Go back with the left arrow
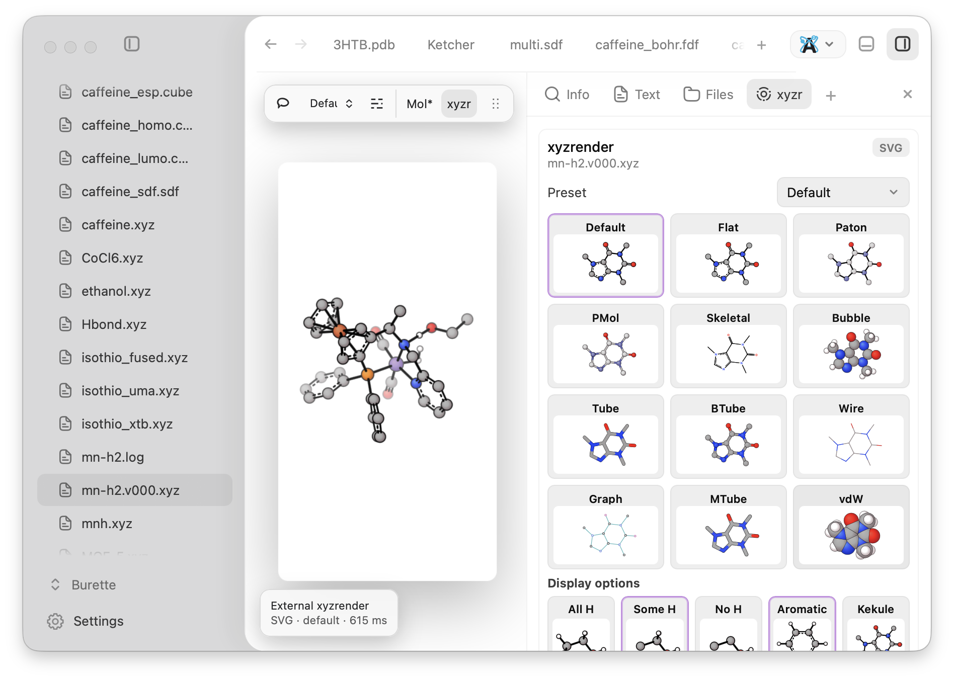The image size is (954, 681). [x=271, y=44]
